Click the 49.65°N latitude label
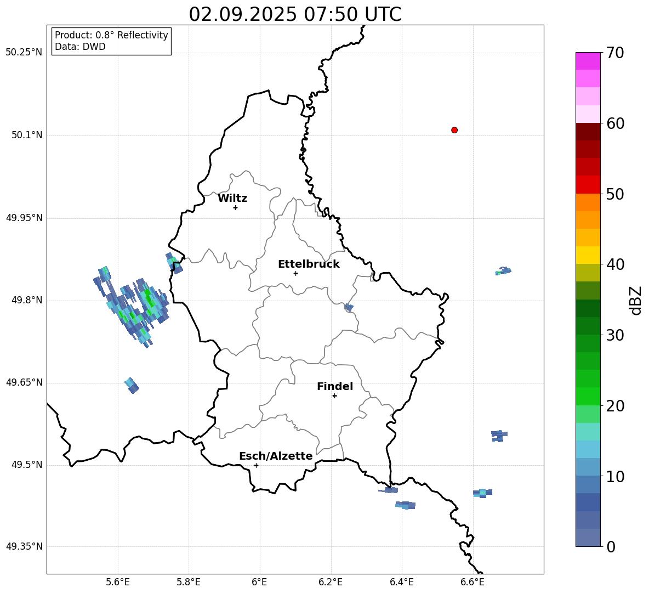Viewport: 649px width, 593px height. click(24, 382)
